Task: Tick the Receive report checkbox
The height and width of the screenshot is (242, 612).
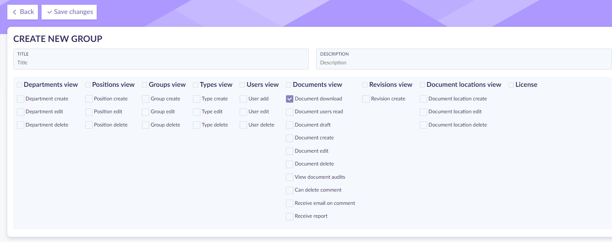Action: tap(290, 216)
